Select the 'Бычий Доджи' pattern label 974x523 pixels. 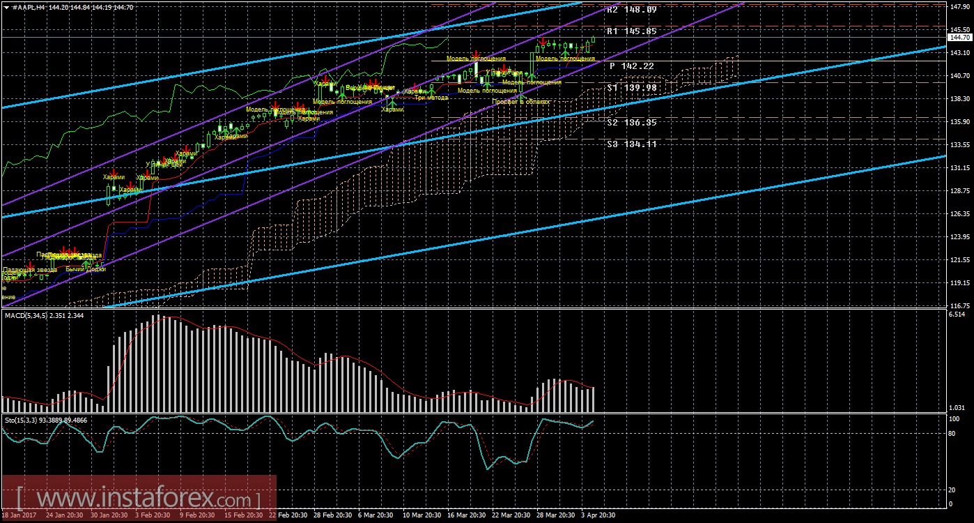pos(86,269)
